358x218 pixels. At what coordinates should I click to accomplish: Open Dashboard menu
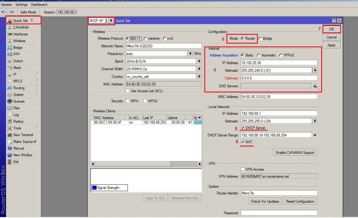39,5
